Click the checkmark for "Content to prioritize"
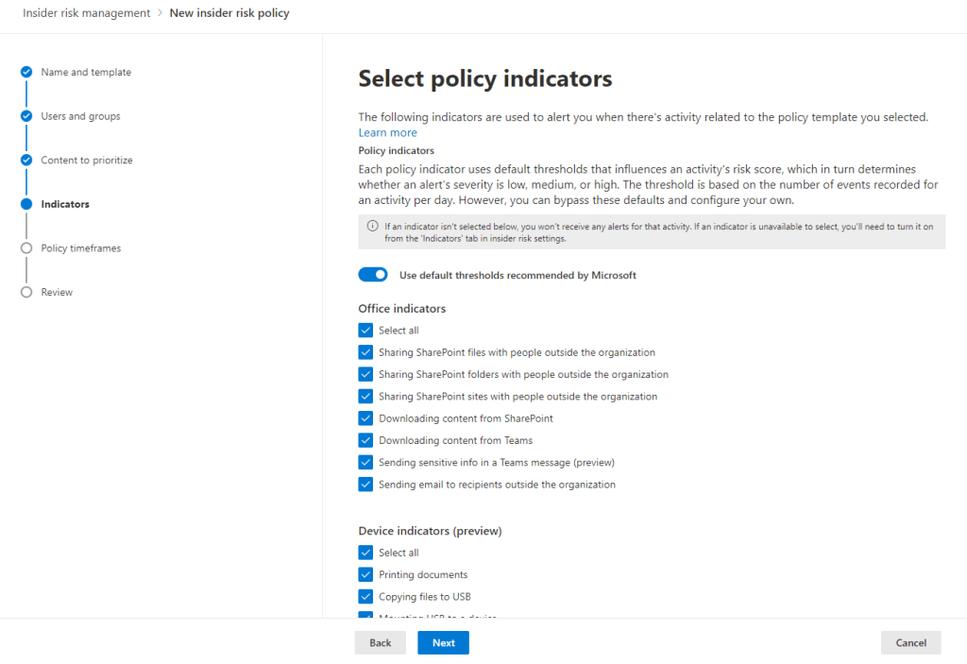 point(25,160)
